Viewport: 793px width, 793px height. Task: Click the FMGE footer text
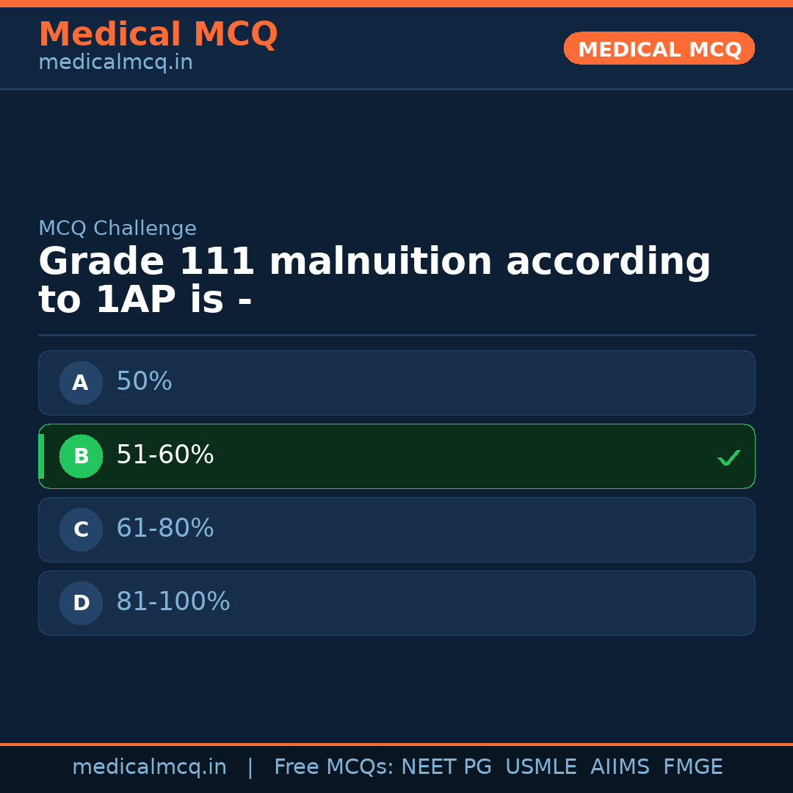[692, 767]
